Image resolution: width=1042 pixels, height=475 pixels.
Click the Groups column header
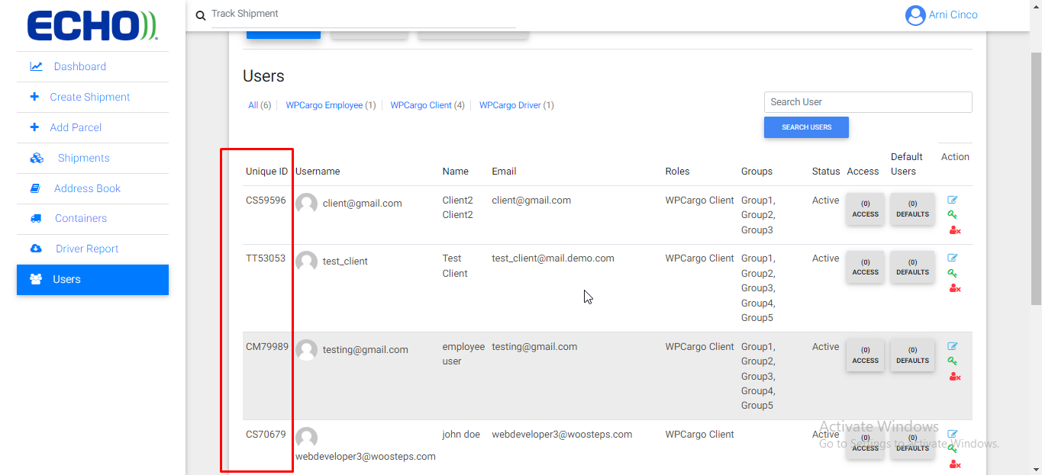(x=756, y=172)
